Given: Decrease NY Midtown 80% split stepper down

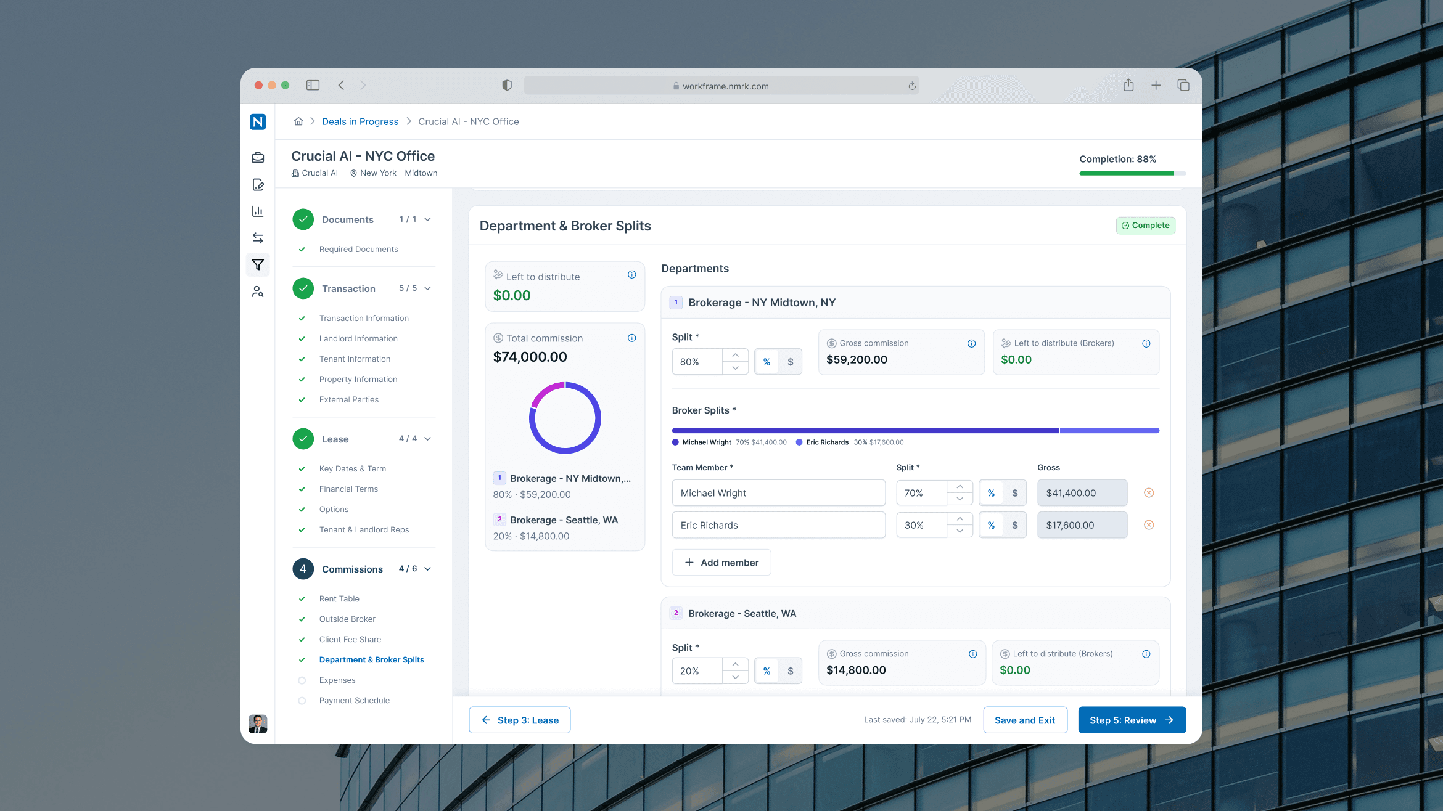Looking at the screenshot, I should coord(735,368).
